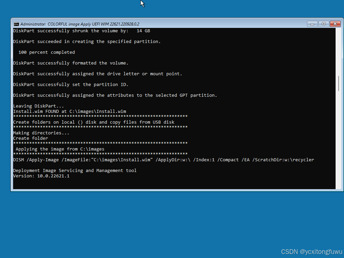
Task: Click the 'Leaving DiskPart...' line
Action: pyautogui.click(x=38, y=106)
